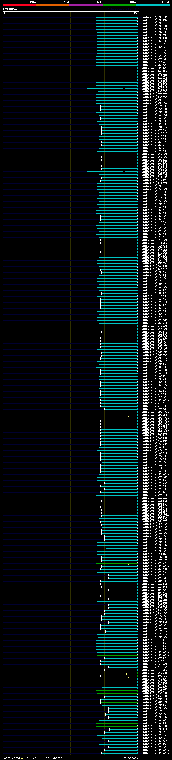172x760 pixels.
Task: Select hit label UniRef100_C1E2K1
Action: tap(154, 501)
